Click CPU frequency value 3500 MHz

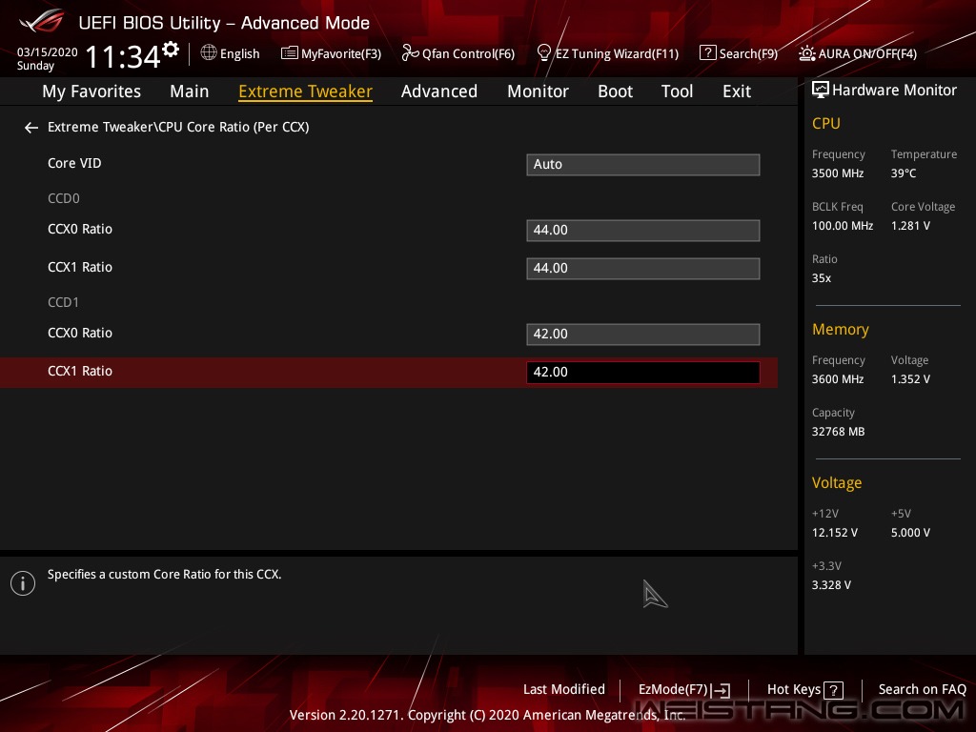point(837,173)
